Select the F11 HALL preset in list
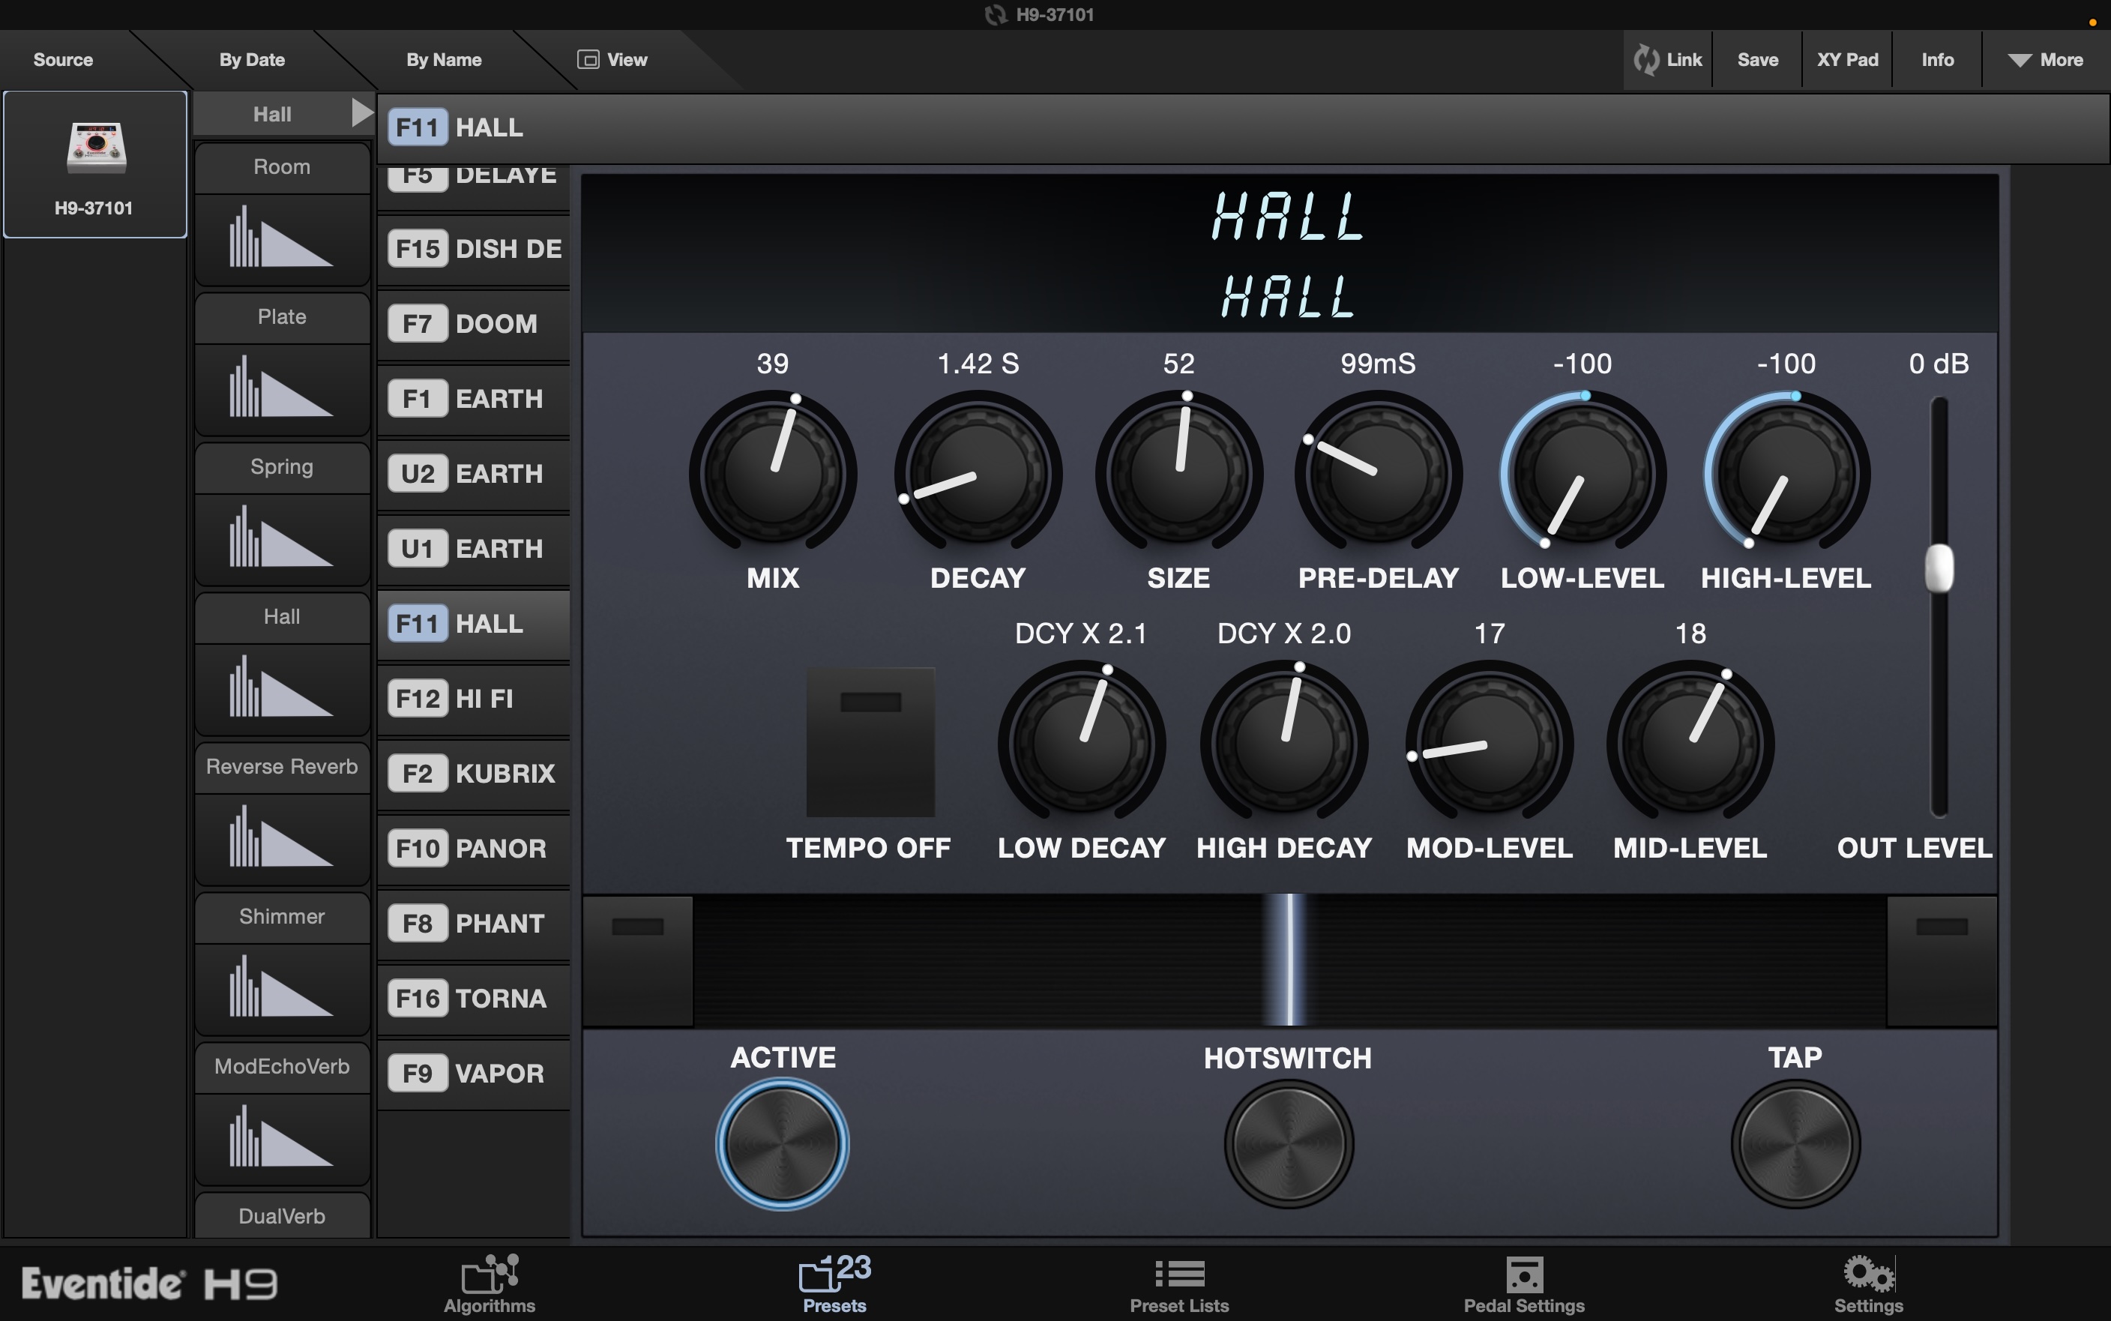Image resolution: width=2111 pixels, height=1321 pixels. click(x=475, y=625)
